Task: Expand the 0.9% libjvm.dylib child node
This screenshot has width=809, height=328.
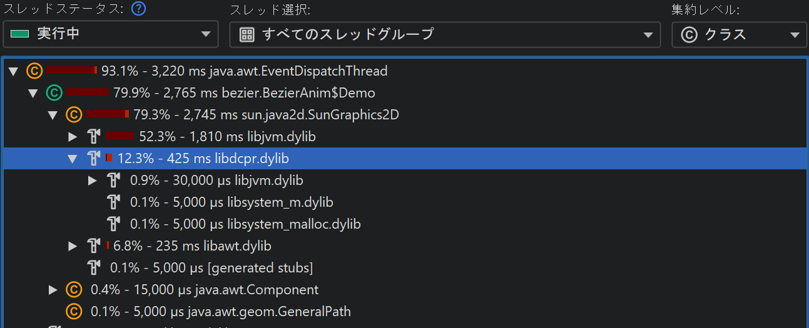Action: click(x=93, y=181)
